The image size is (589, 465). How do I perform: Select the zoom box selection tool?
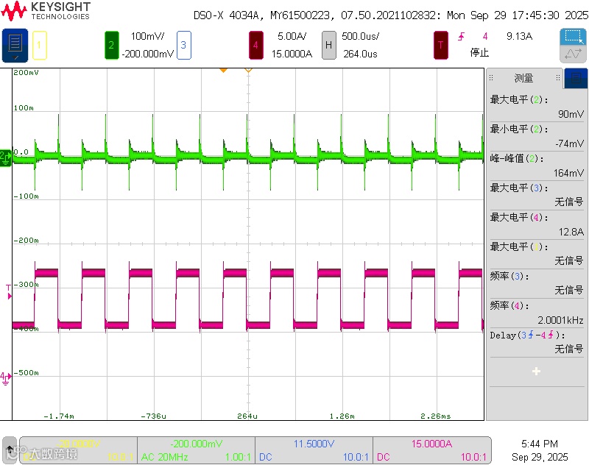[x=574, y=37]
